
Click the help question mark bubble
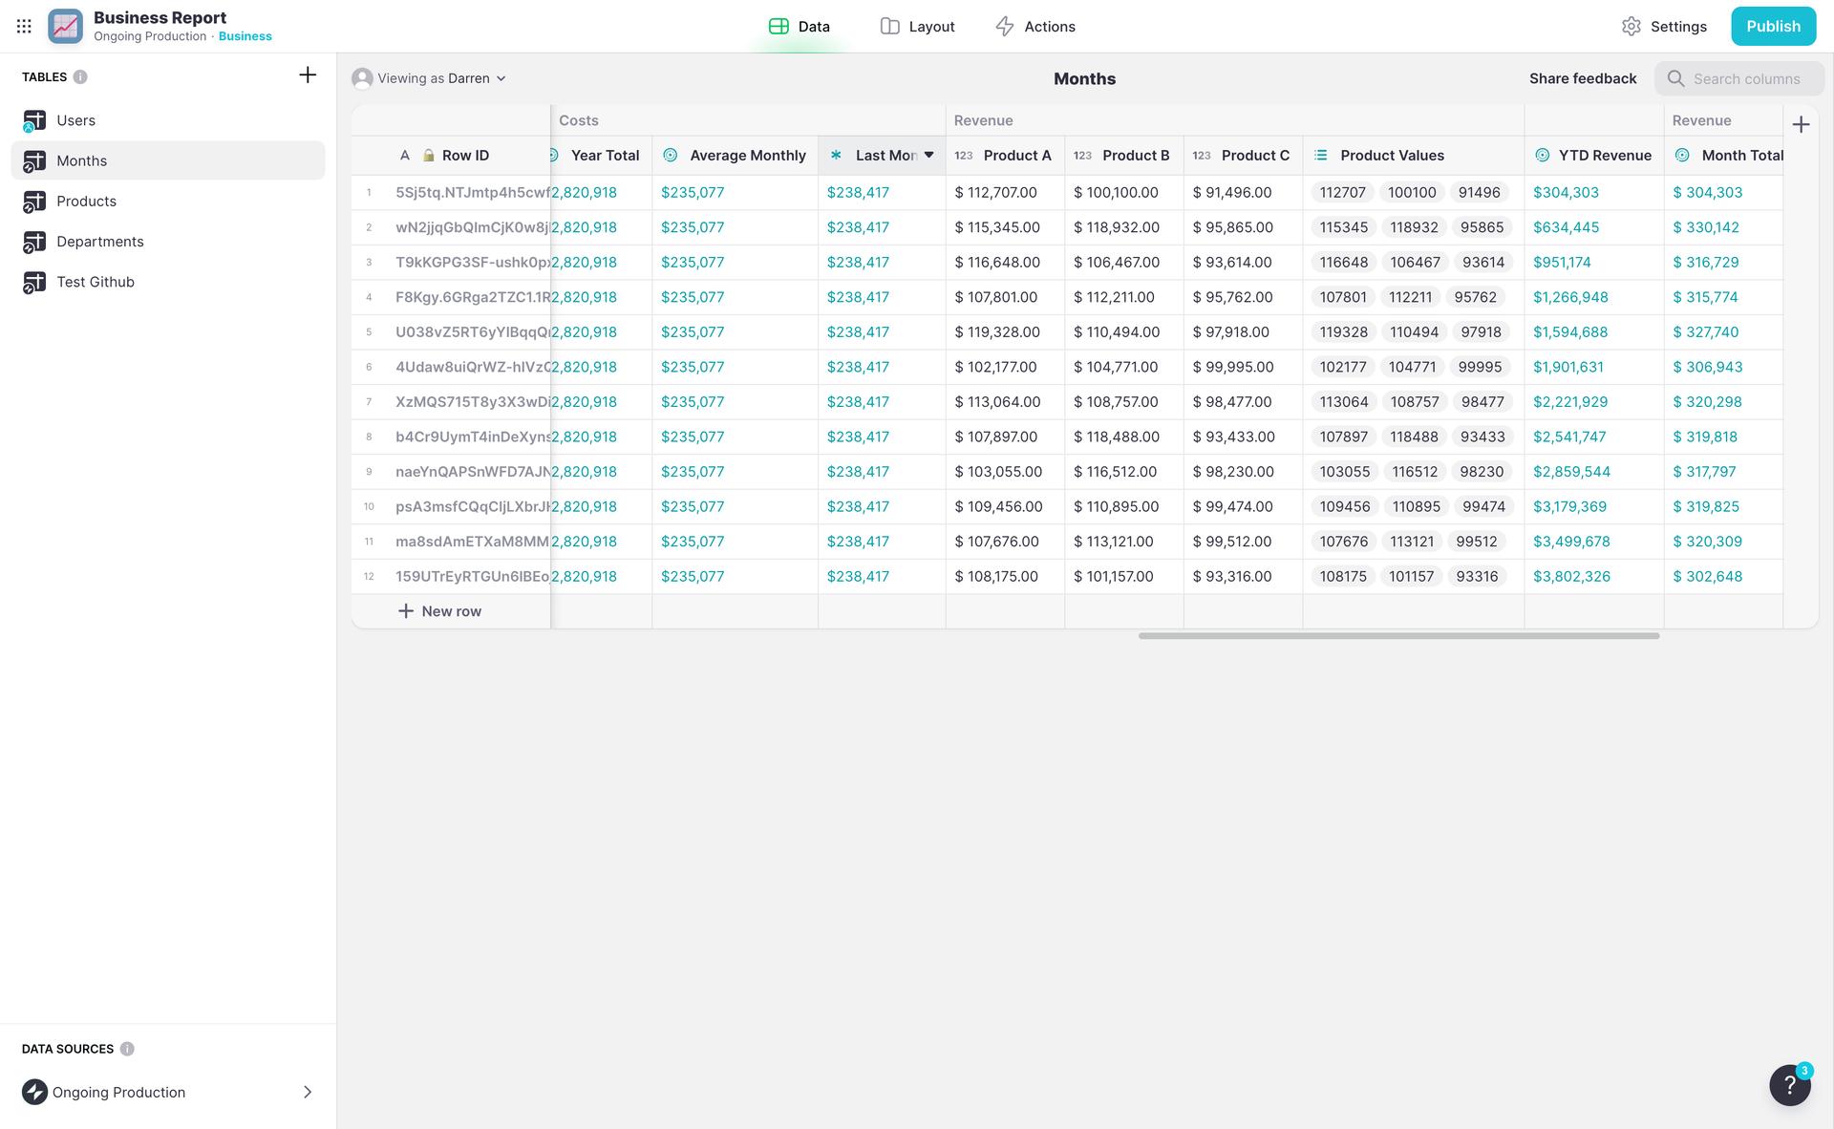pyautogui.click(x=1789, y=1086)
